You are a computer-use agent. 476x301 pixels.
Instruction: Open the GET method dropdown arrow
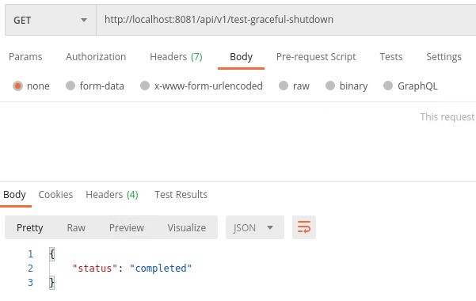click(84, 21)
